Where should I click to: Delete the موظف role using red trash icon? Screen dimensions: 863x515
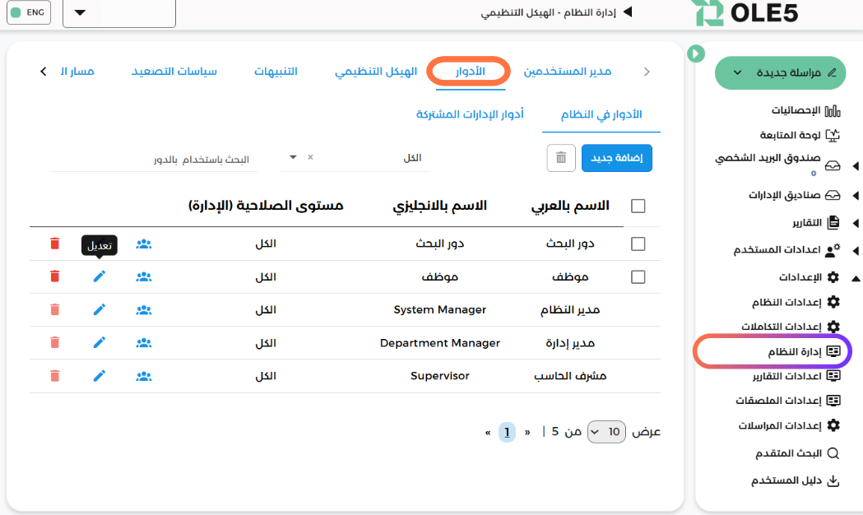[54, 276]
